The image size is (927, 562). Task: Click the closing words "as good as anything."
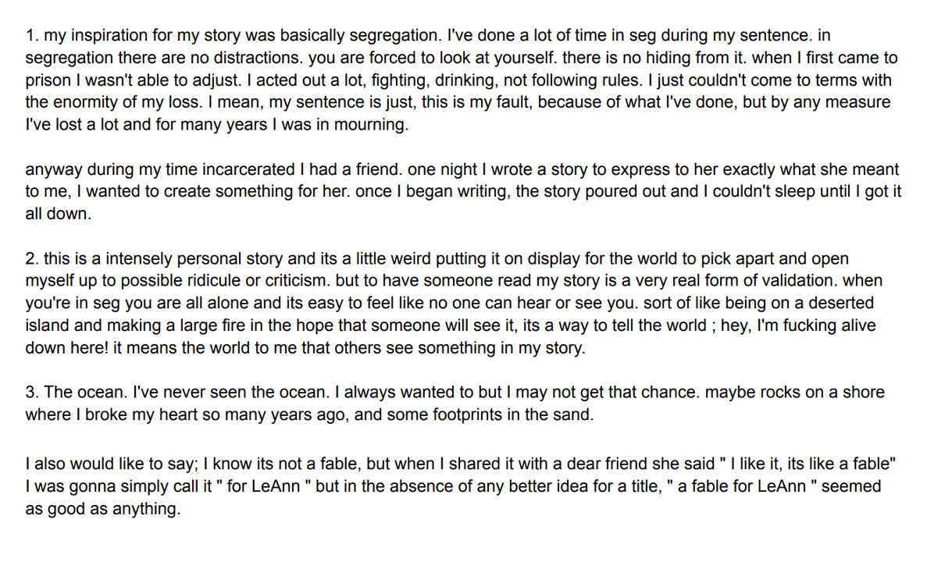(102, 509)
